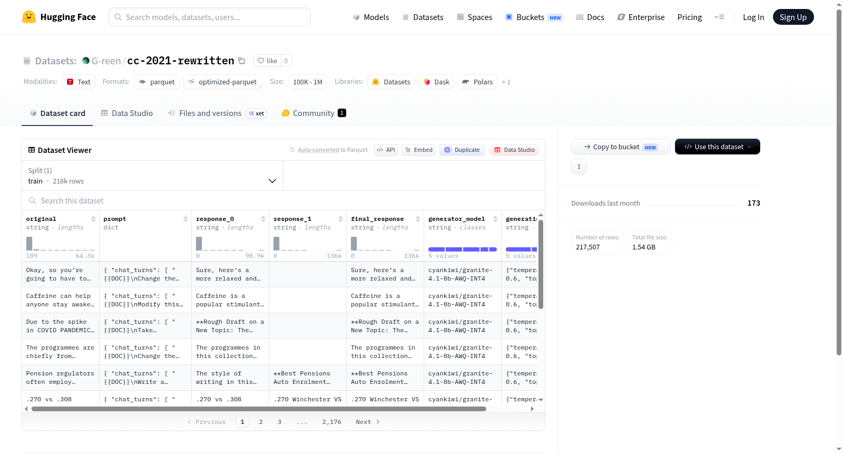This screenshot has width=843, height=454.
Task: Open Spaces in the top navigation
Action: click(475, 17)
